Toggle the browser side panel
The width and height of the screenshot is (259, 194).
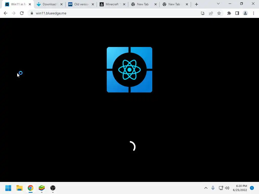pos(237,13)
